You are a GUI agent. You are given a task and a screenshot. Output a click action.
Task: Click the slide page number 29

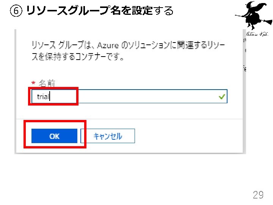[258, 195]
